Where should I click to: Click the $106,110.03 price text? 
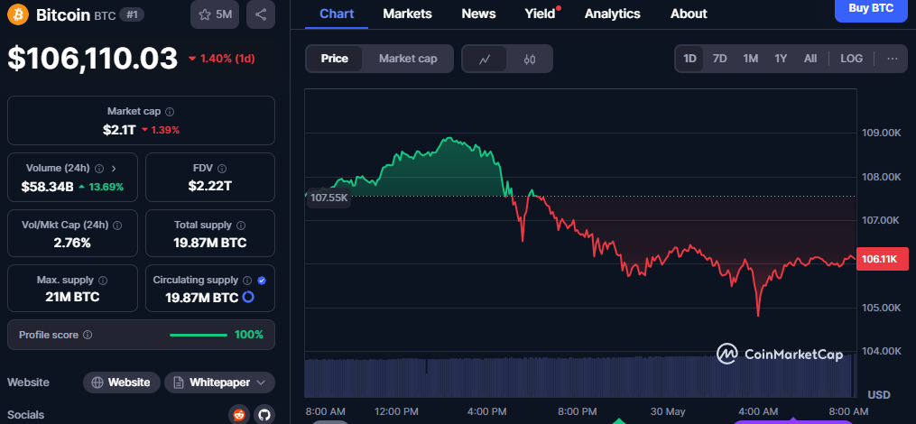tap(92, 59)
